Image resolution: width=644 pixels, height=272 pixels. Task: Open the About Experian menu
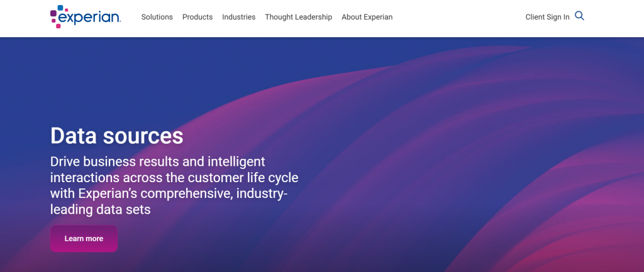[x=367, y=17]
